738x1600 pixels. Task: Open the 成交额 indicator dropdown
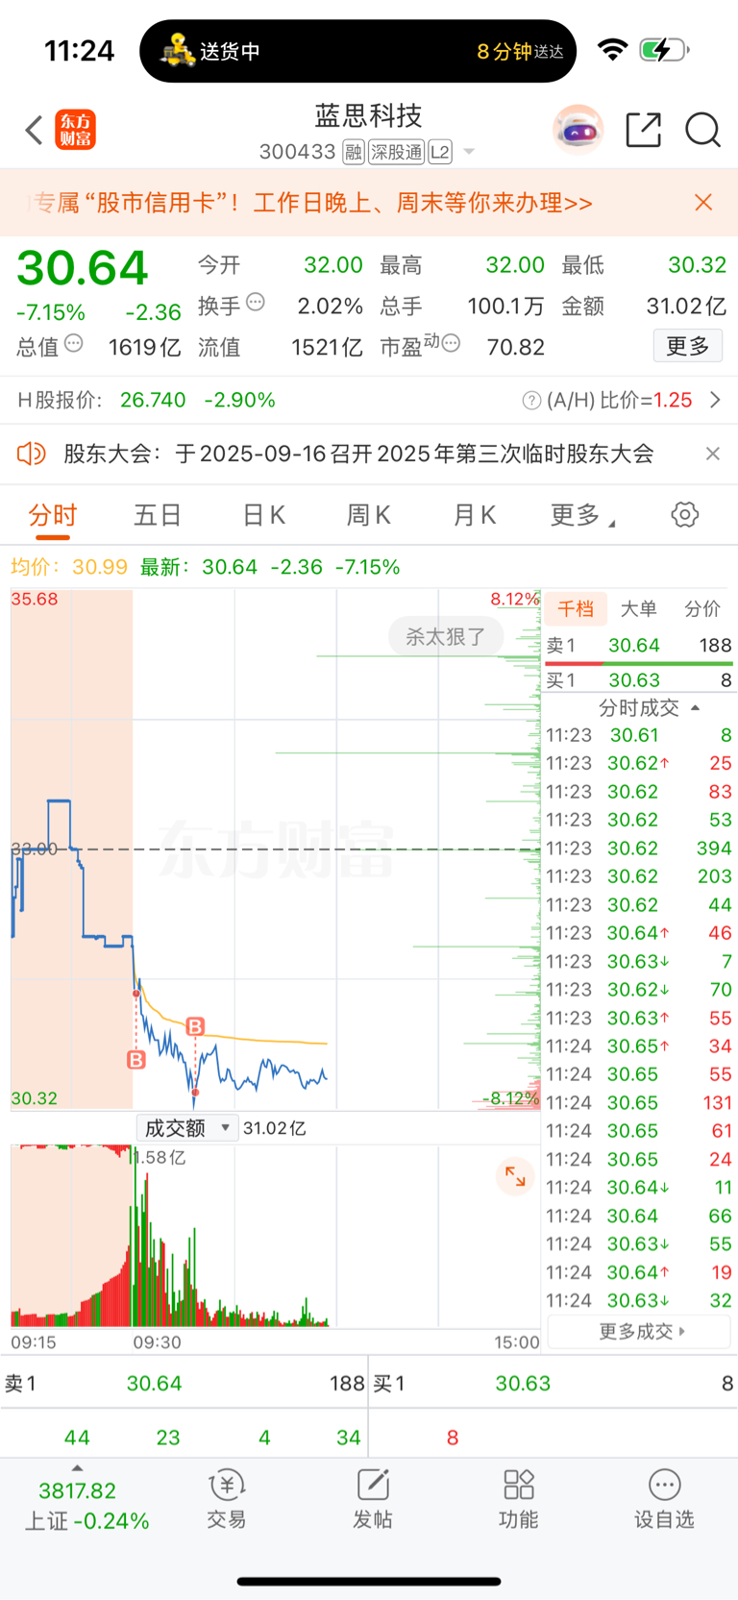[x=186, y=1128]
